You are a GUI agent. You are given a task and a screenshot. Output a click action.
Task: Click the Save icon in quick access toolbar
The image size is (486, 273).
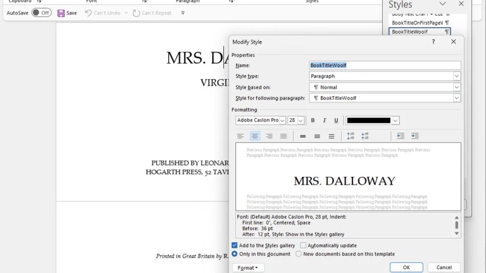pos(61,13)
